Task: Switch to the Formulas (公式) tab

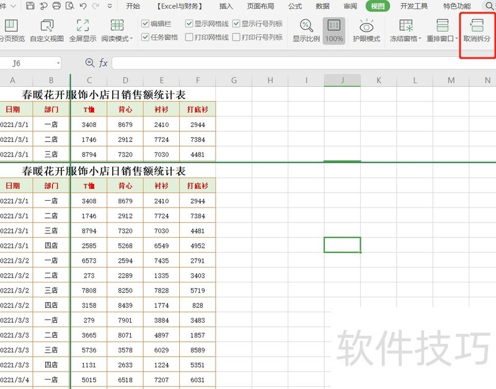Action: (295, 6)
